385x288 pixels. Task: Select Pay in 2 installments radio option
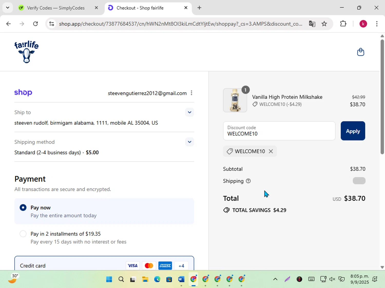[23, 234]
